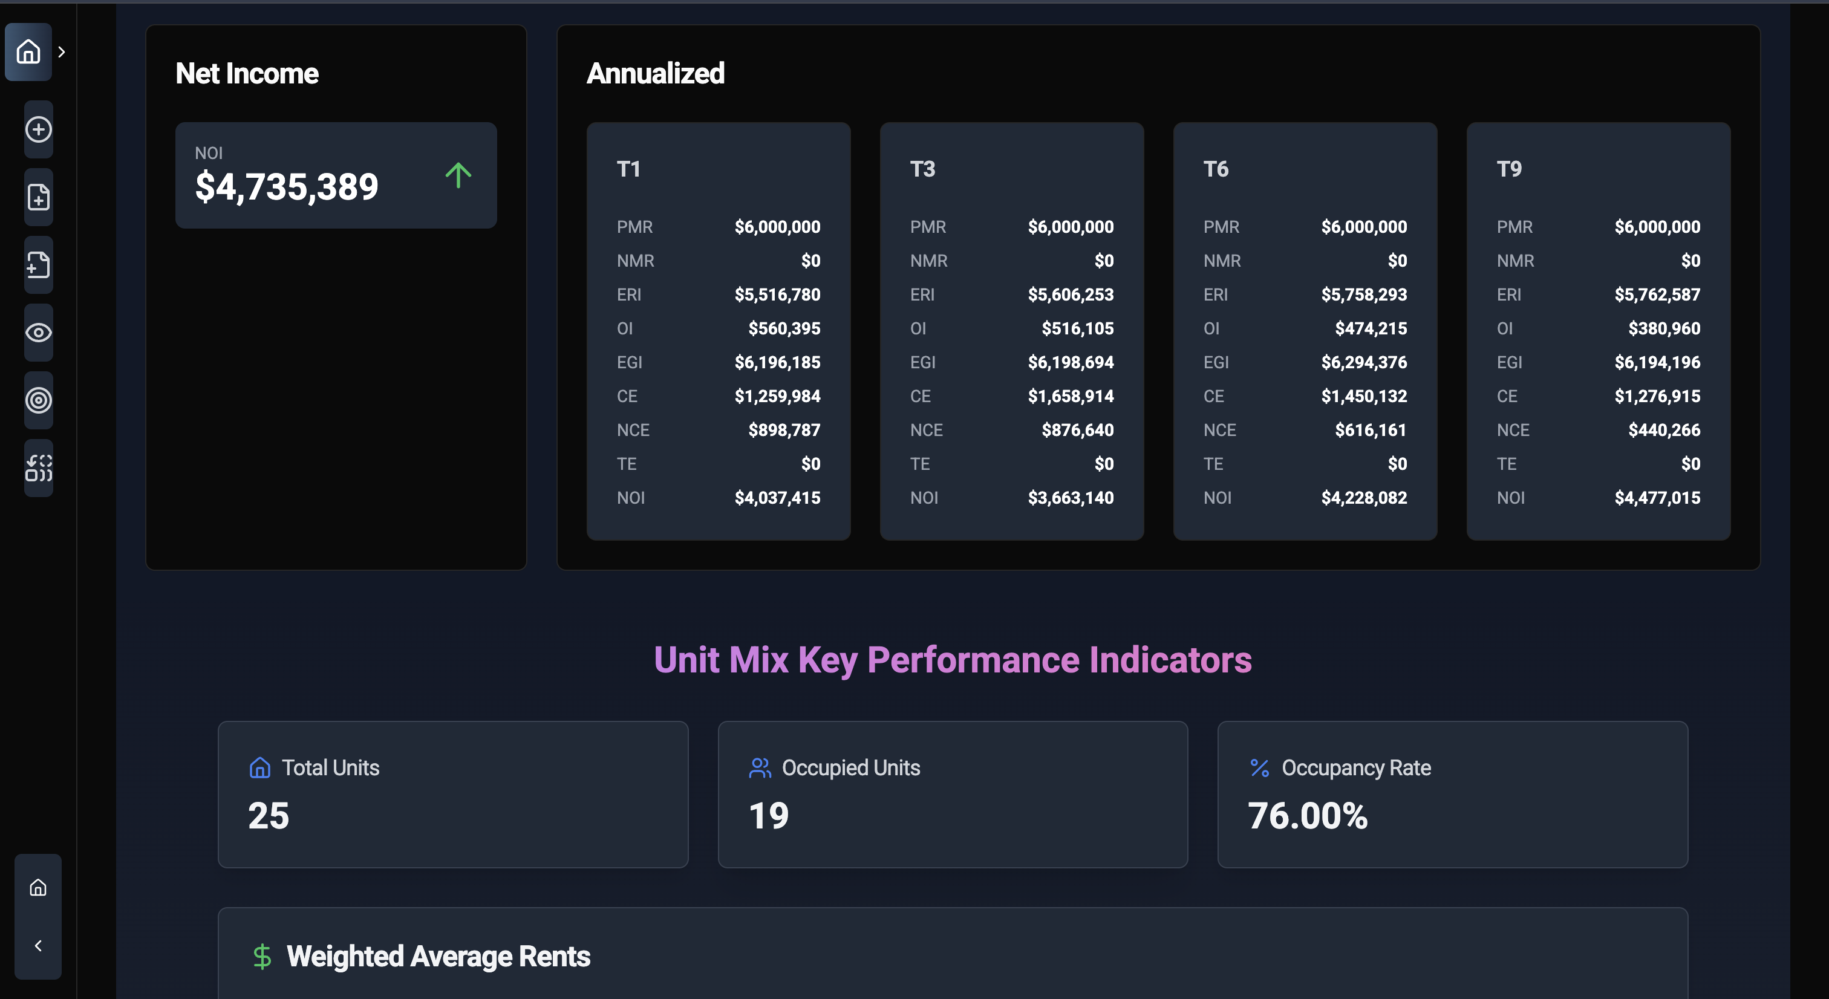Click the Weighted Average Rents dollar icon
This screenshot has width=1829, height=999.
(262, 957)
